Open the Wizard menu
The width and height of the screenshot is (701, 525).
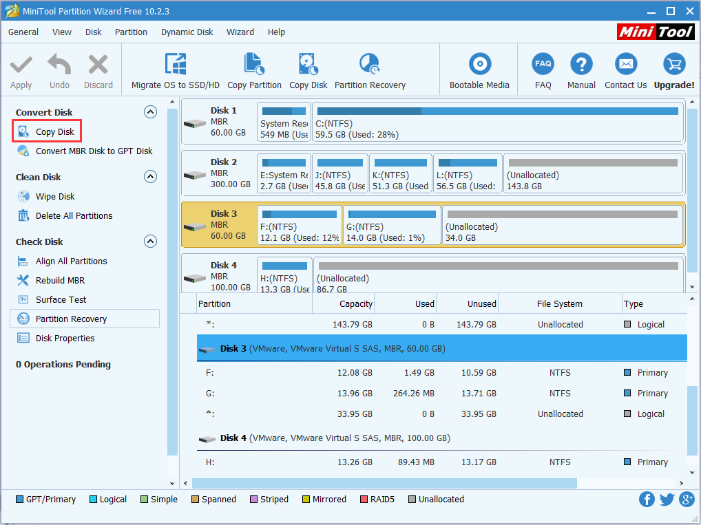pos(240,32)
